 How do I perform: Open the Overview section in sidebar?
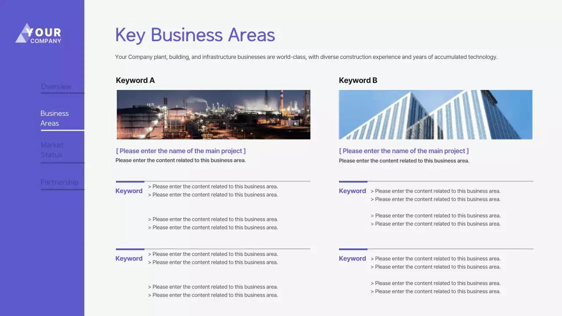point(56,86)
